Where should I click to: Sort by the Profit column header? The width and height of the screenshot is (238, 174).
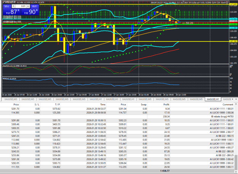[x=166, y=105]
